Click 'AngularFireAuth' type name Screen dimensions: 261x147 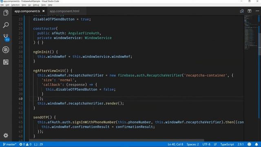(x=84, y=33)
